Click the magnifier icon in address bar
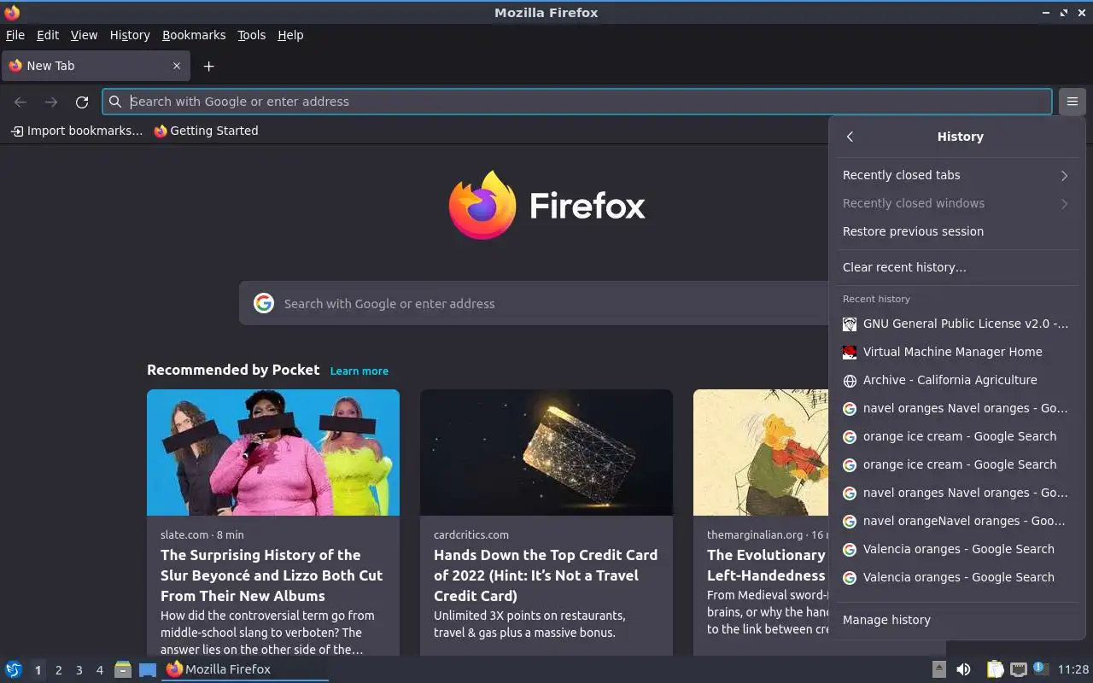Screen dimensions: 1093x683 (115, 102)
